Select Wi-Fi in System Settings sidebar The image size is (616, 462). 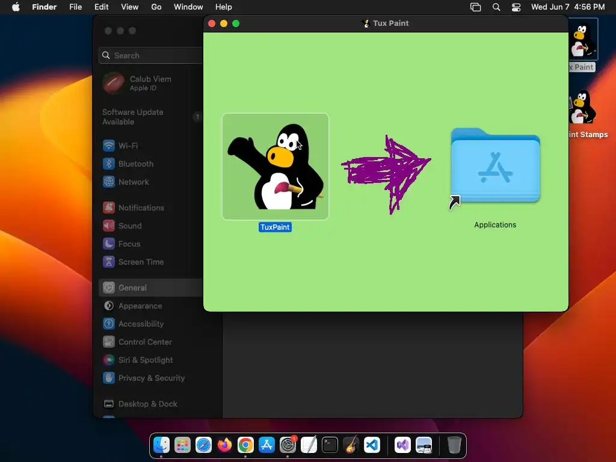(151, 146)
